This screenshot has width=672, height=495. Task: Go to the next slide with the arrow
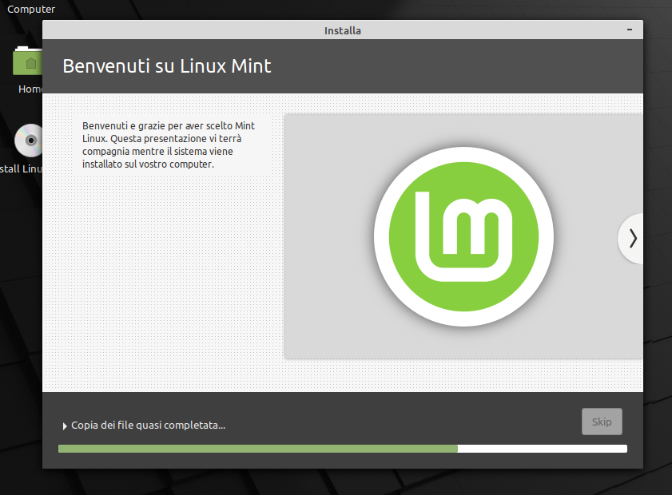(632, 239)
